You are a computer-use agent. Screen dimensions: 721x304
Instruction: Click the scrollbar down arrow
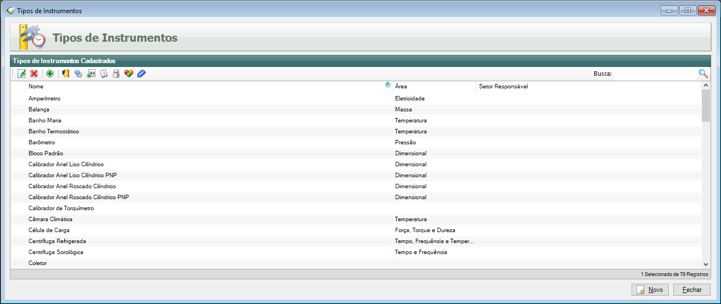tap(706, 264)
